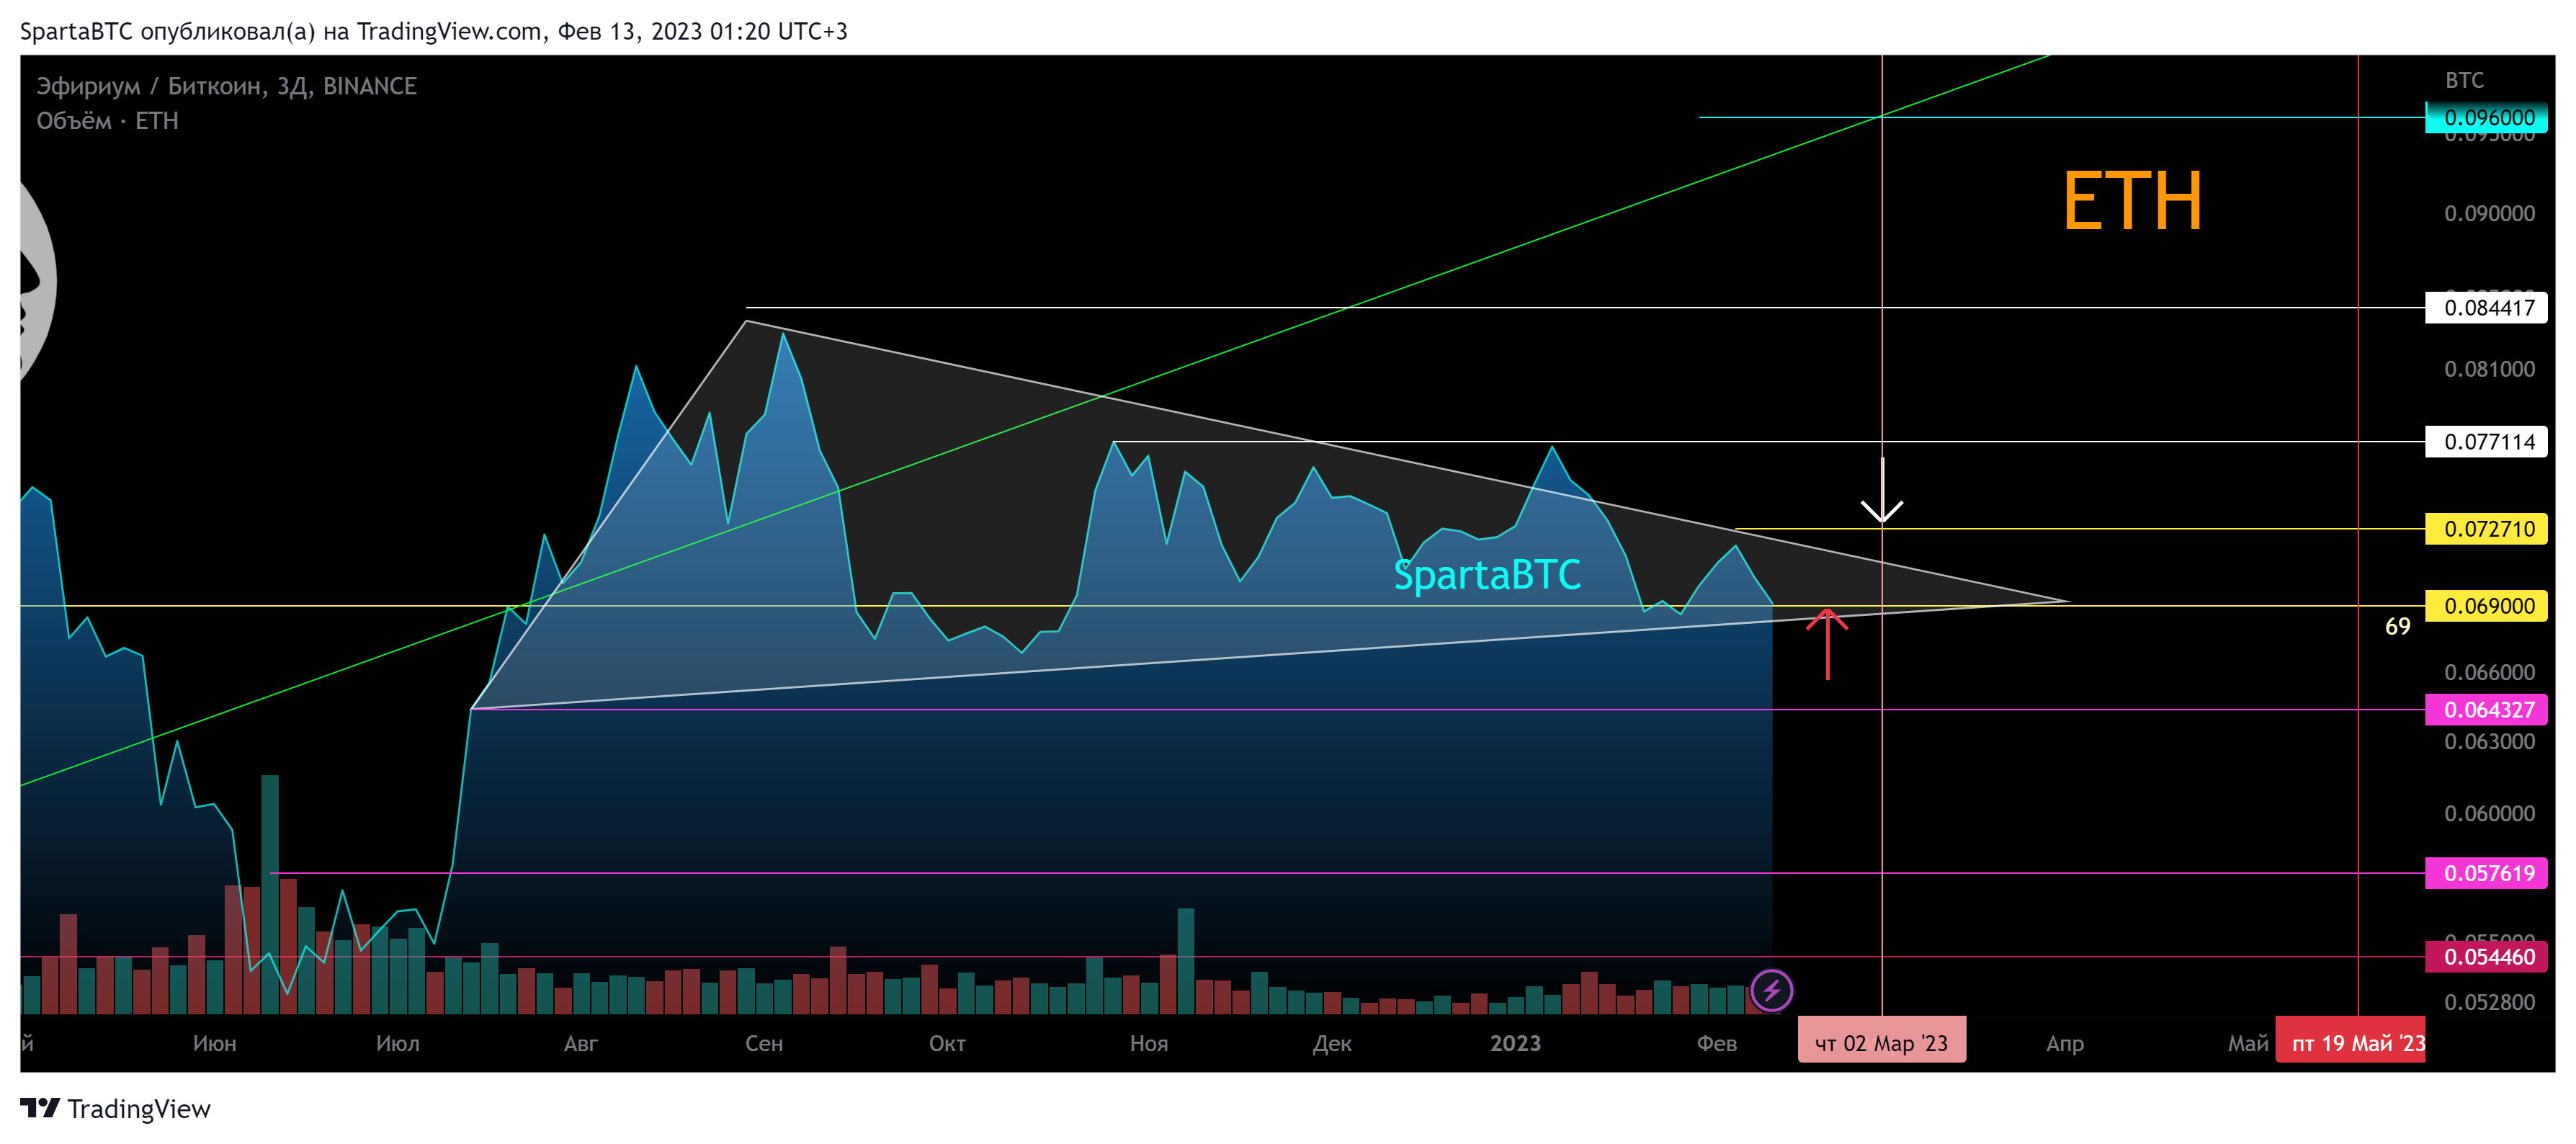The width and height of the screenshot is (2576, 1144).
Task: Click the 0.057619 magenta price label
Action: point(2486,872)
